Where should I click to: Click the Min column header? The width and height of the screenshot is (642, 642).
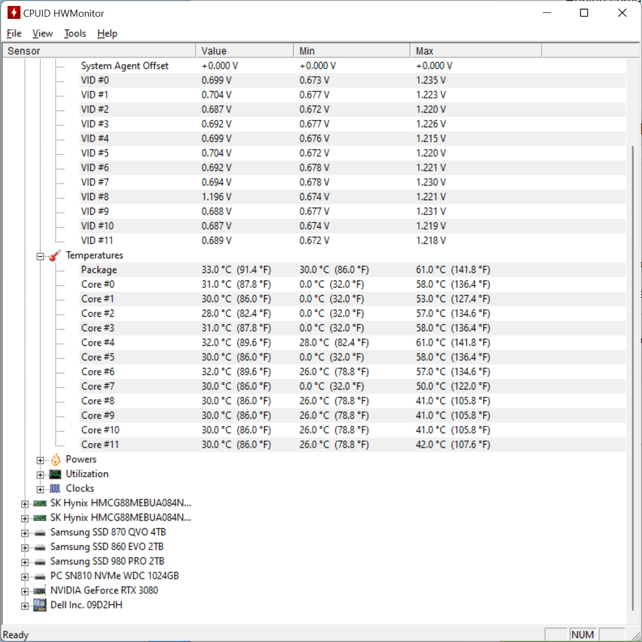click(x=351, y=51)
